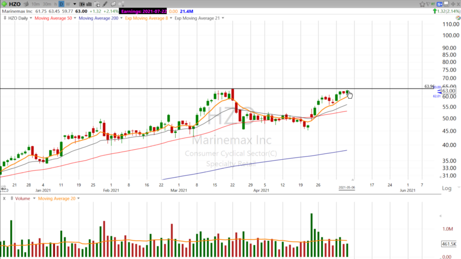Switch to the 30m time frame
461x259 pixels.
[x=47, y=4]
